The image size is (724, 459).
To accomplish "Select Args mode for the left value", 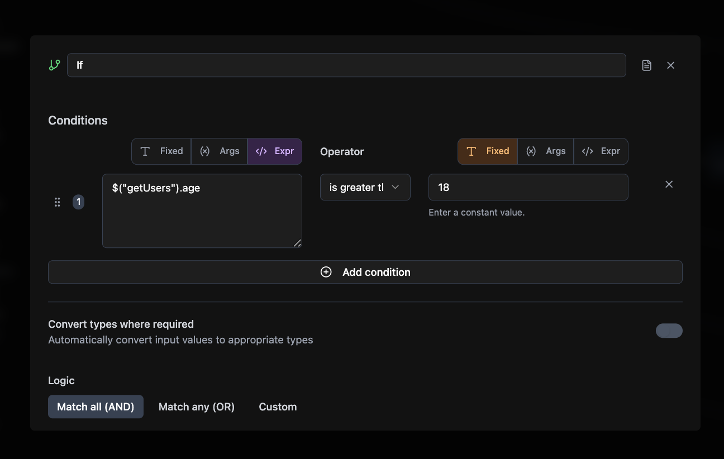I will pyautogui.click(x=220, y=151).
